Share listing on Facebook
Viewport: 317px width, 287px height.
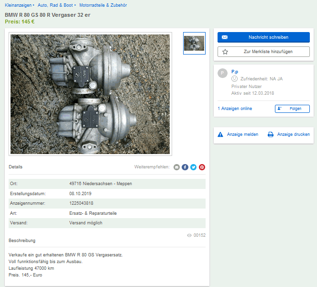(x=185, y=167)
